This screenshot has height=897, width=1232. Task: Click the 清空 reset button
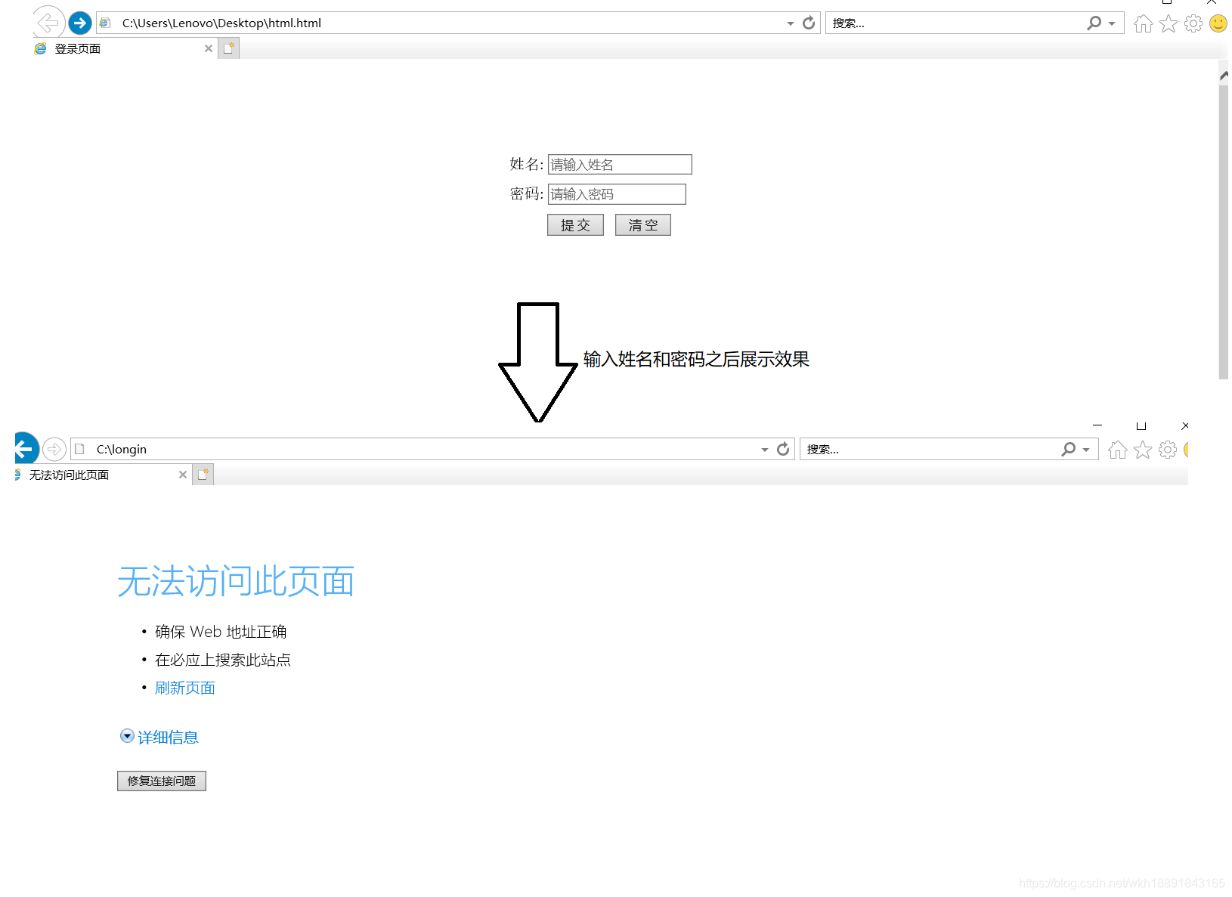[643, 225]
